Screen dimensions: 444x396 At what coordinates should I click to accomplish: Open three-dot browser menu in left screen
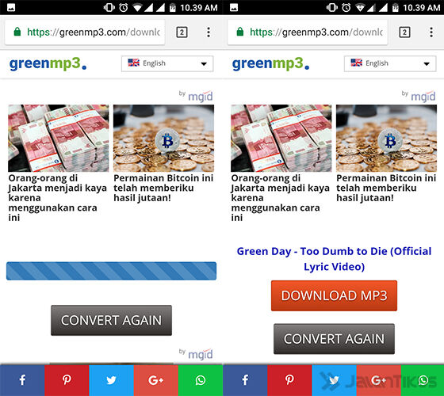point(209,32)
